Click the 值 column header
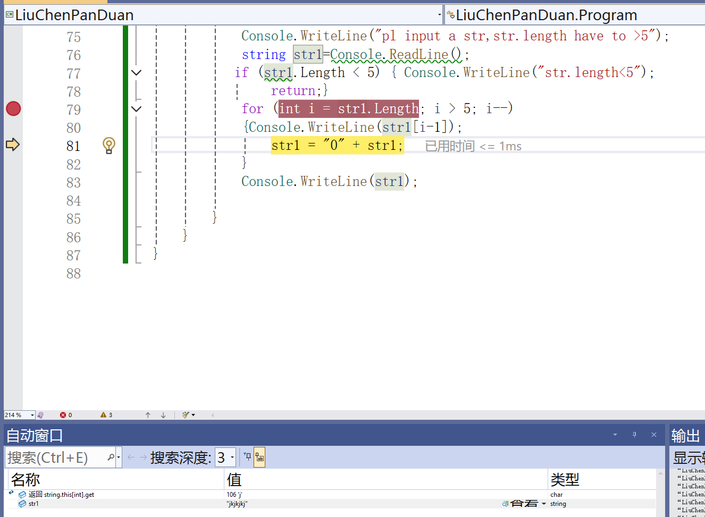Viewport: 705px width, 517px height. (x=386, y=480)
